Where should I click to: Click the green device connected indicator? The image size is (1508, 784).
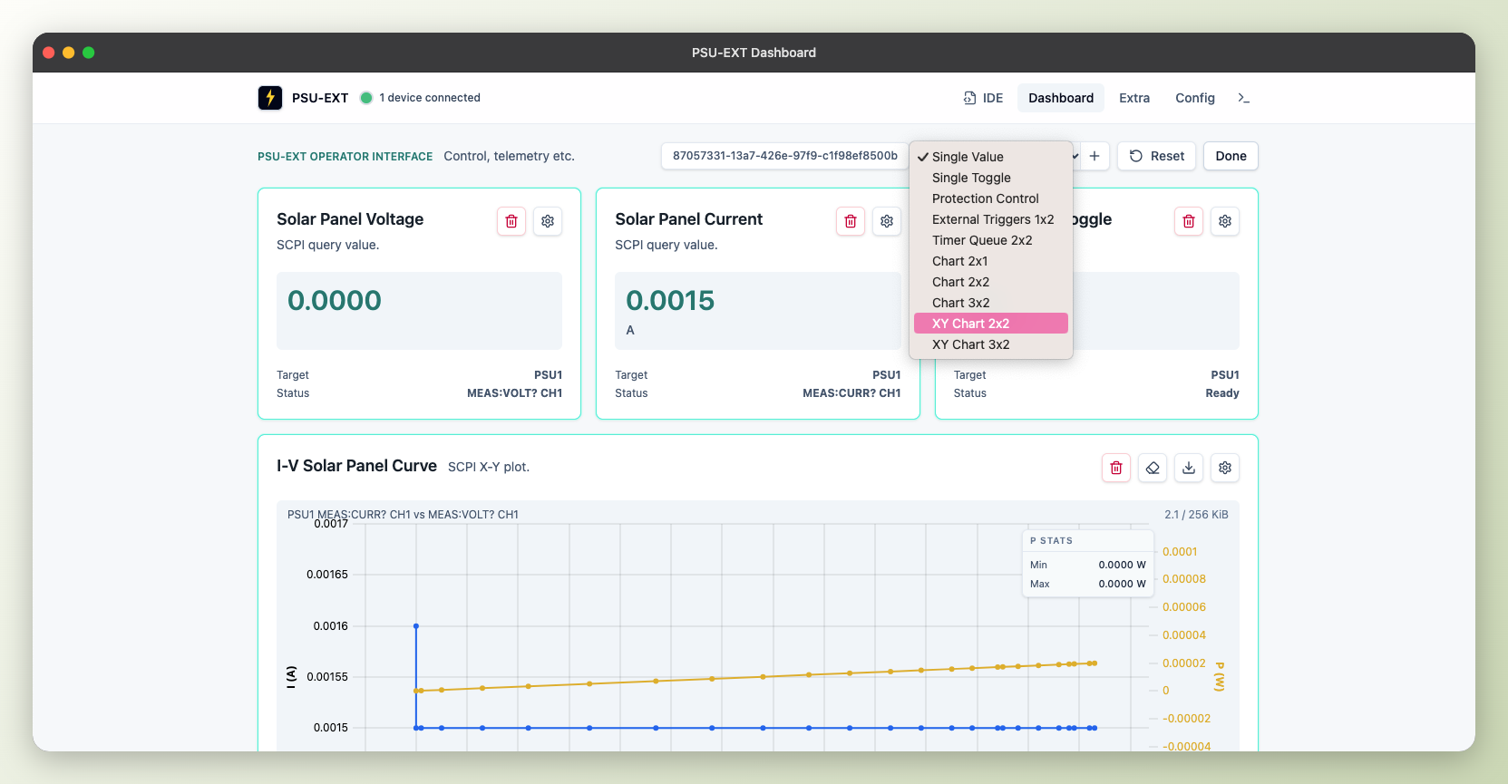(x=366, y=98)
